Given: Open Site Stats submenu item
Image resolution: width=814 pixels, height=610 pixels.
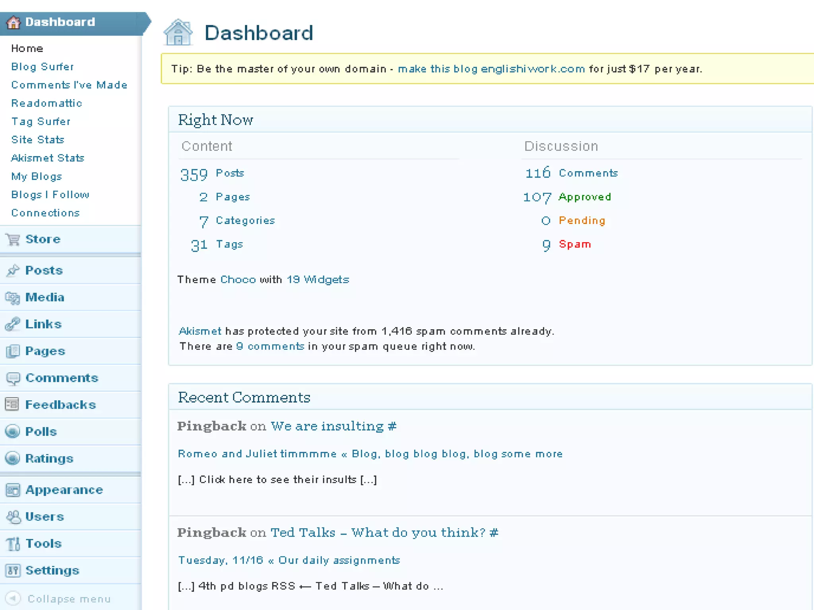Looking at the screenshot, I should click(38, 140).
